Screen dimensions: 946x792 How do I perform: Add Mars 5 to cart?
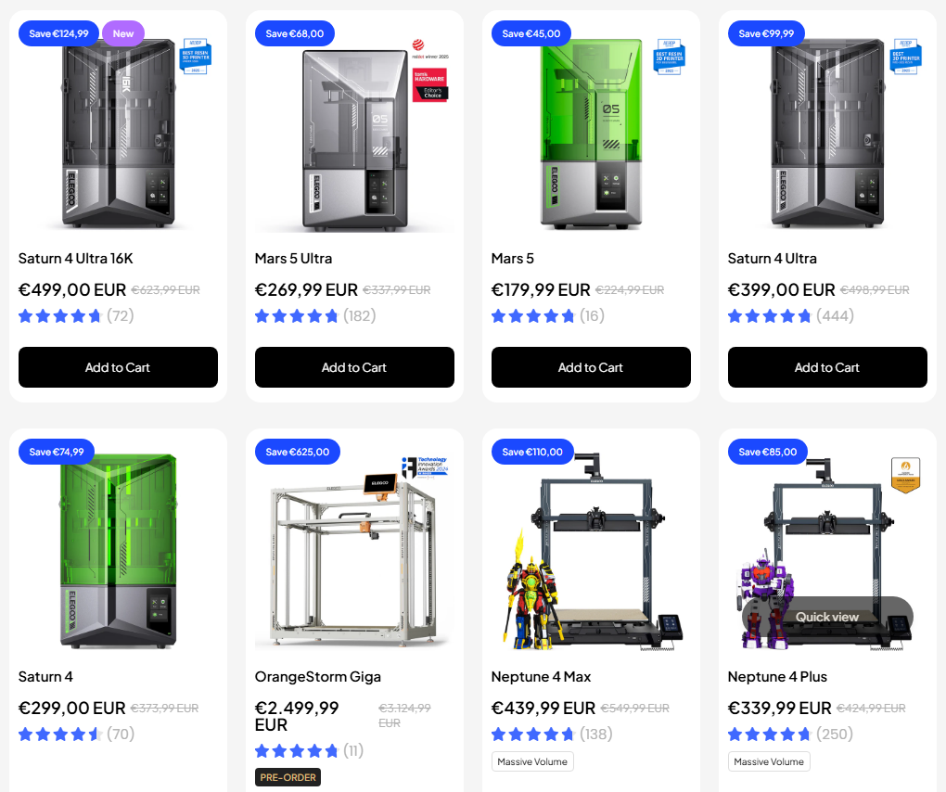tap(591, 366)
